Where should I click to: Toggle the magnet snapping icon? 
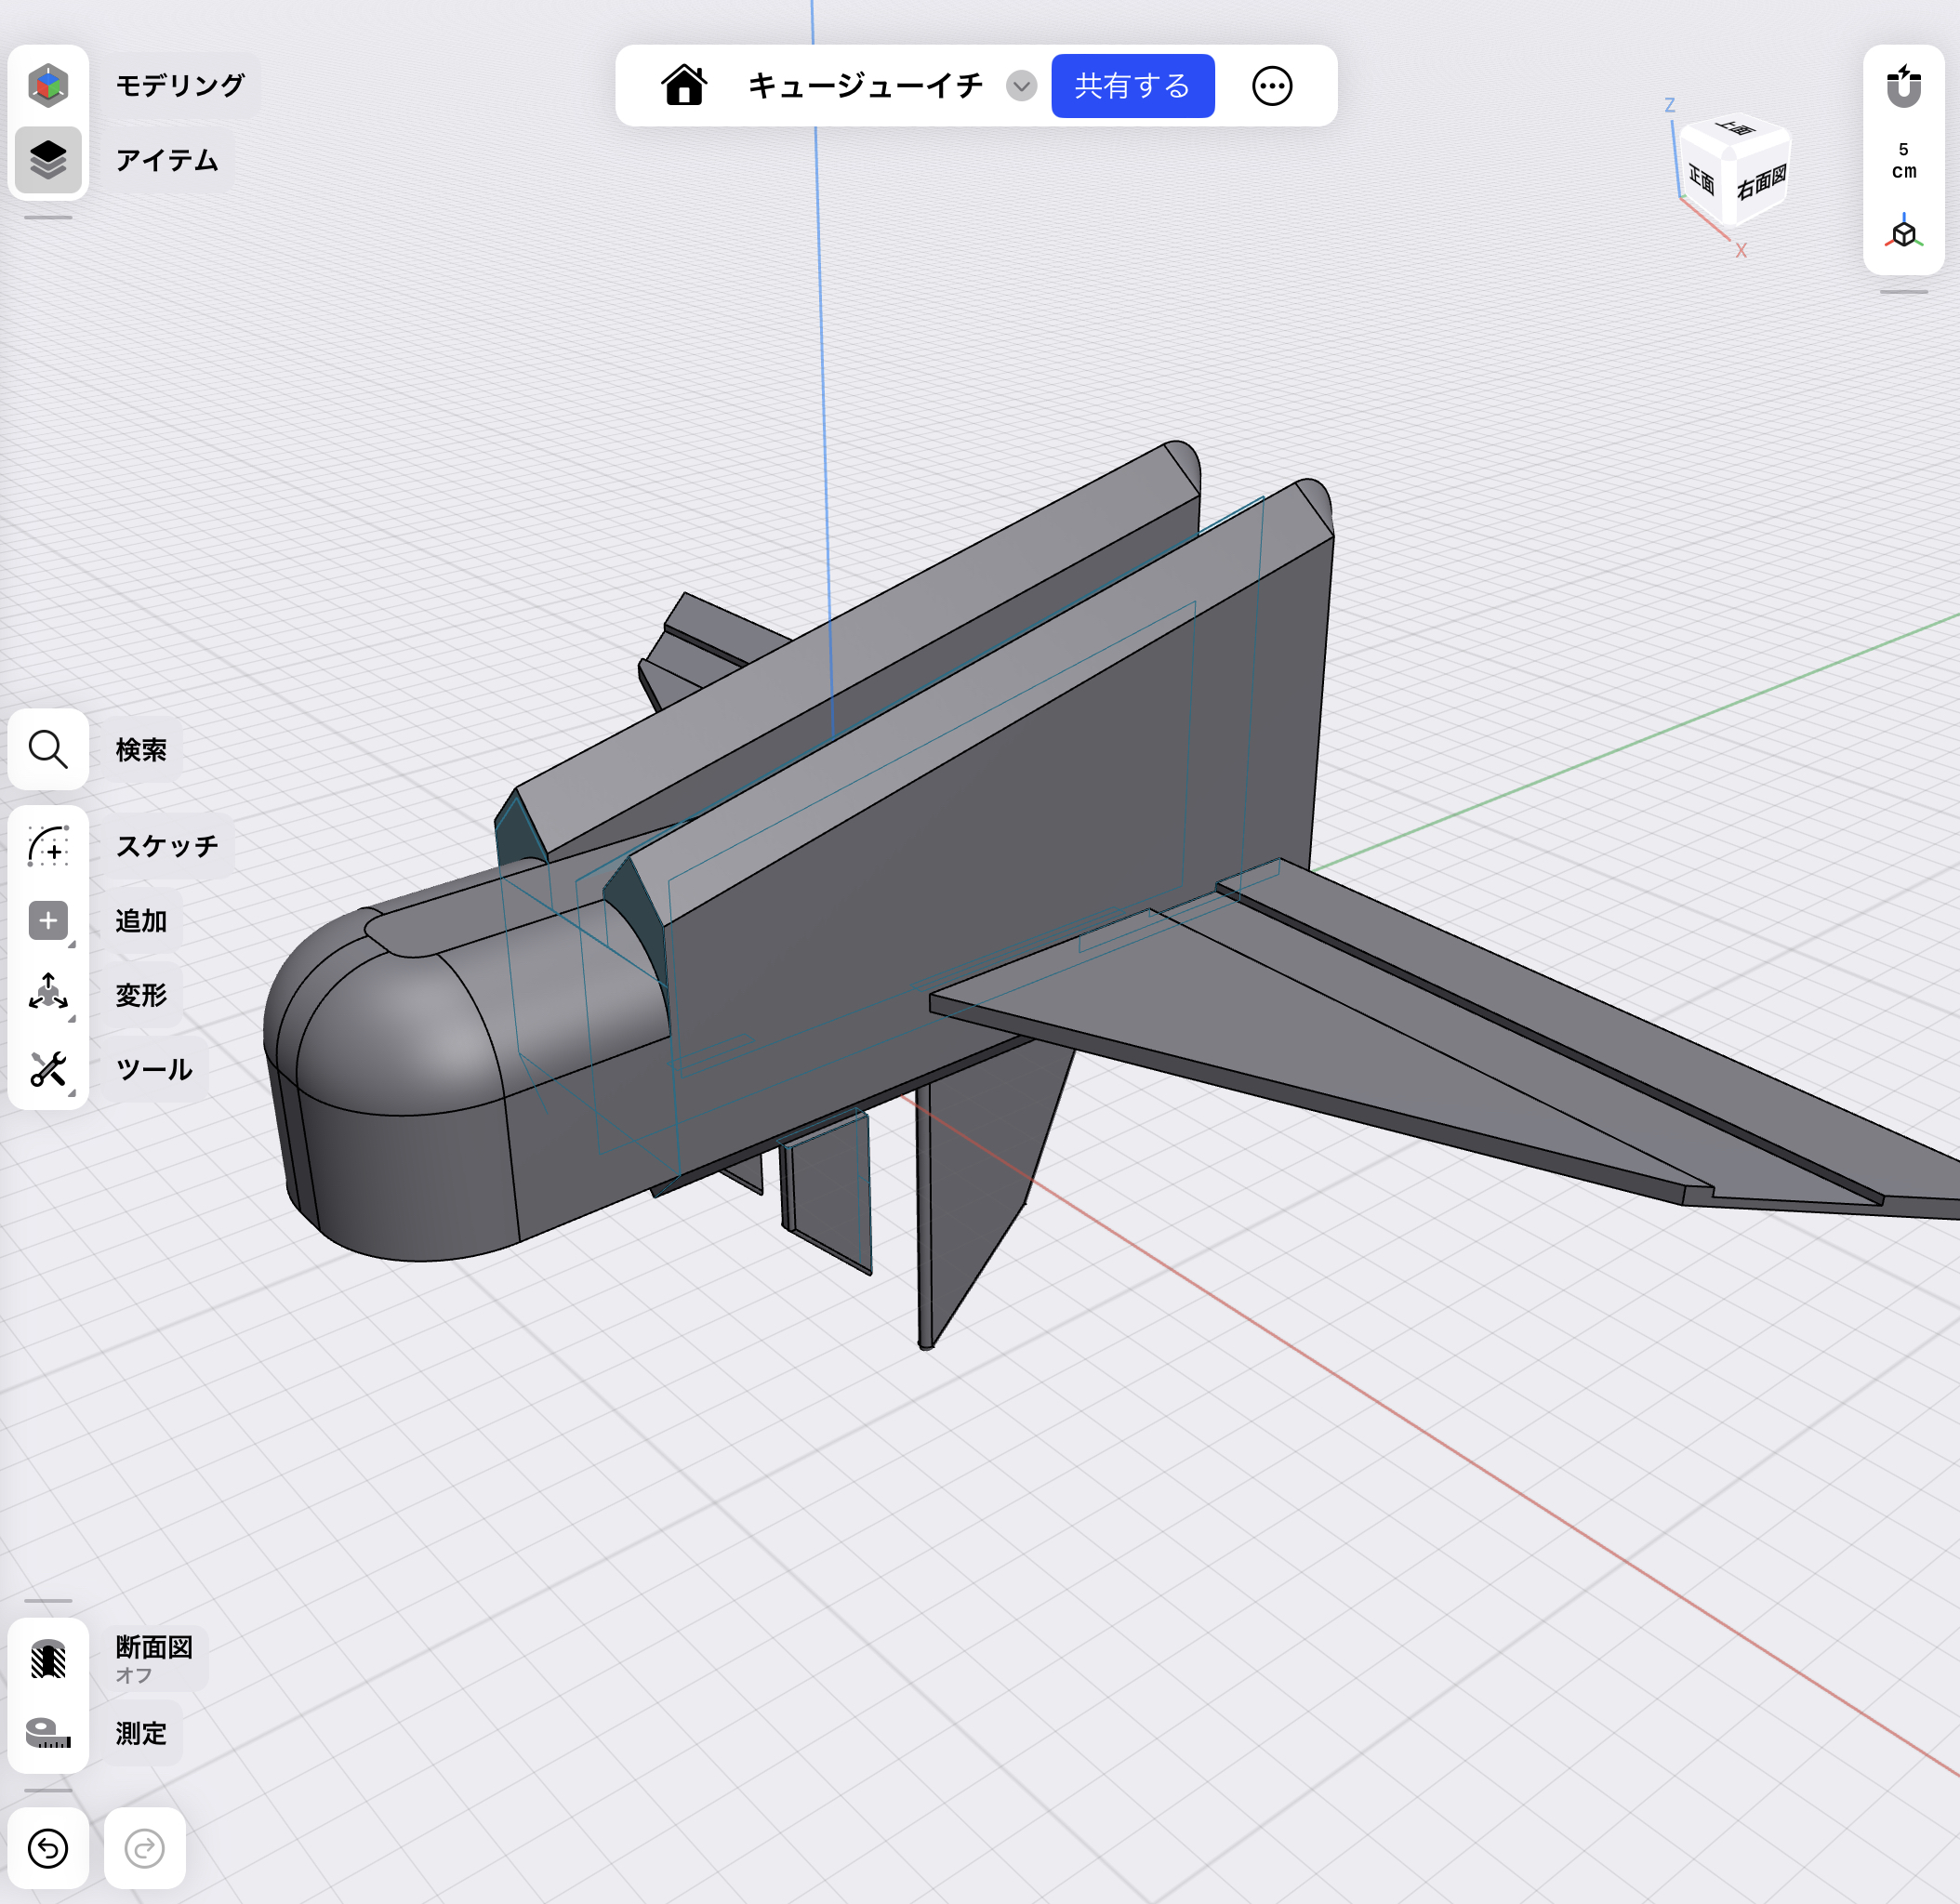(x=1903, y=86)
